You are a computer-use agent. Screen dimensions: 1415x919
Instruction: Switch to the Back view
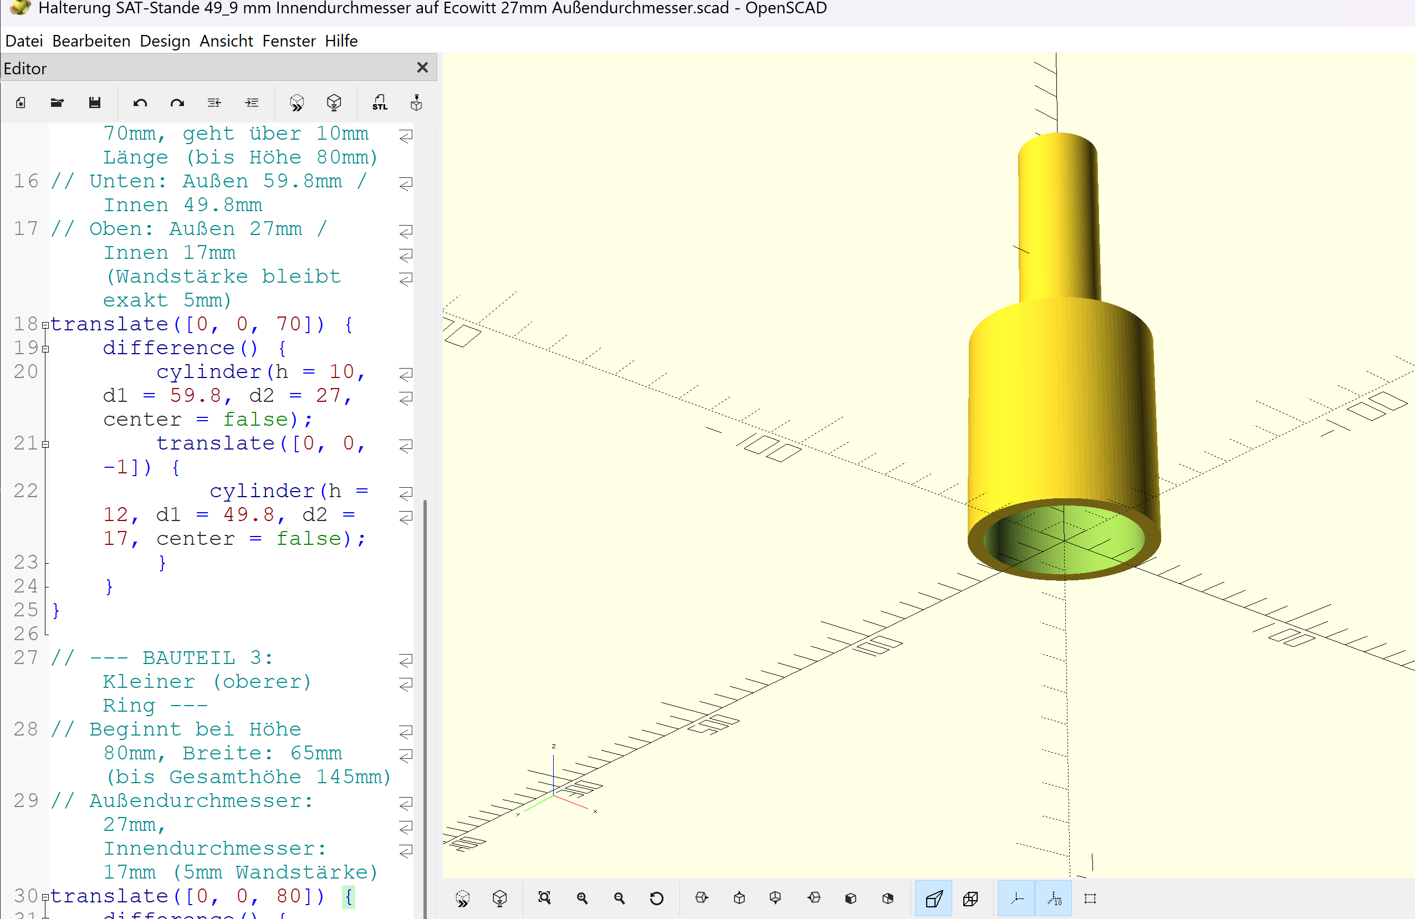888,898
